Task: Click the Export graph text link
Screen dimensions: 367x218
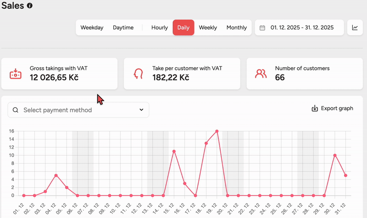Action: 337,108
